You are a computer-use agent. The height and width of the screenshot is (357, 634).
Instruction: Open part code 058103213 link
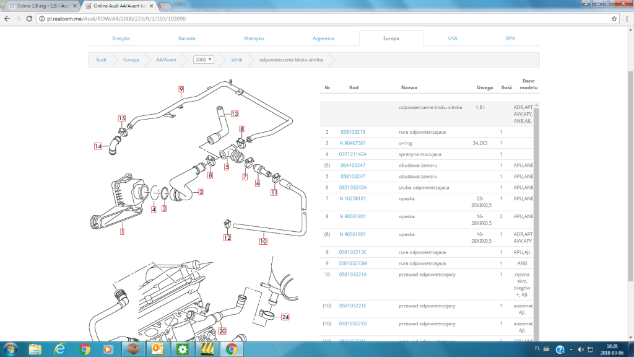pyautogui.click(x=352, y=132)
